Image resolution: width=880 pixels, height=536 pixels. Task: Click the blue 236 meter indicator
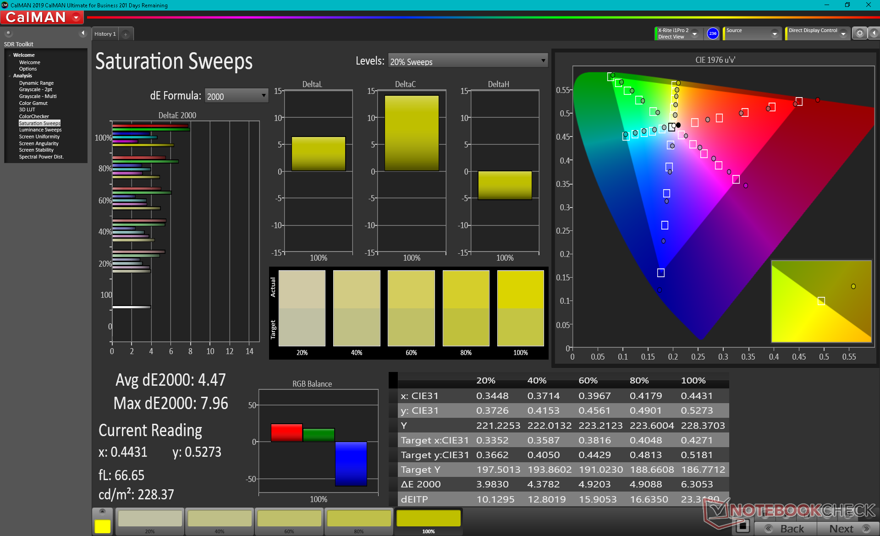[713, 33]
